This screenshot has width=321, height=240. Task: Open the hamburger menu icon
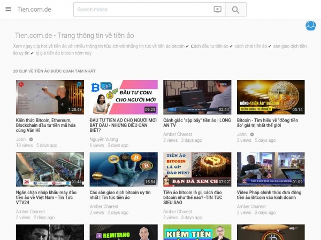click(8, 9)
